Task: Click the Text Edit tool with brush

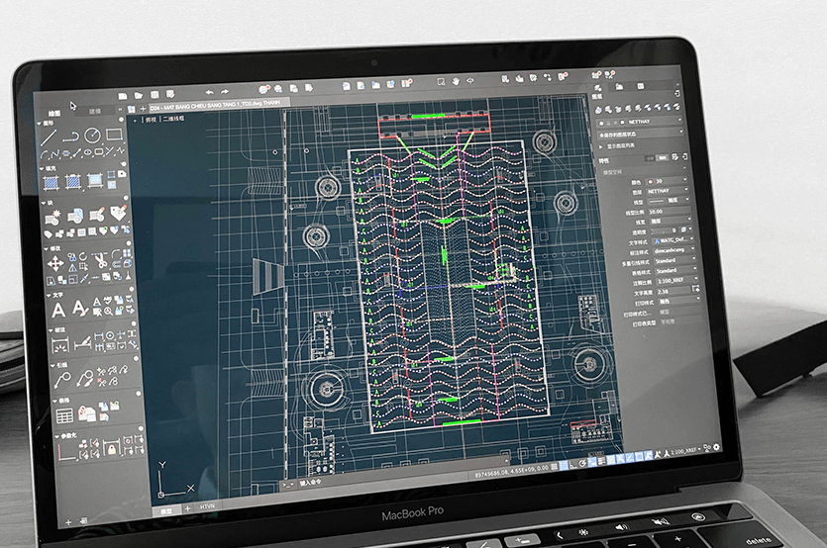Action: [79, 308]
